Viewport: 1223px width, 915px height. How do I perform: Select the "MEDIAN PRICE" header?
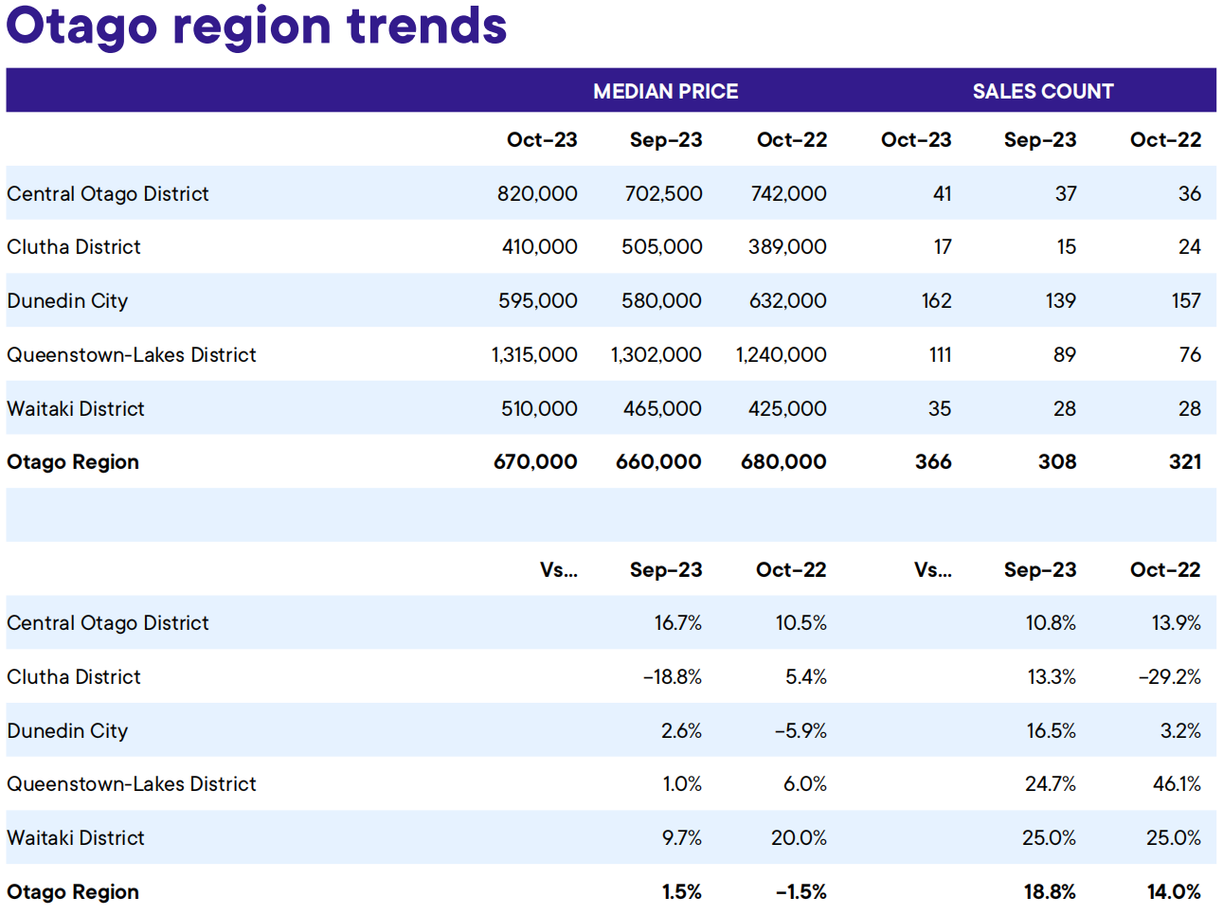pyautogui.click(x=666, y=91)
